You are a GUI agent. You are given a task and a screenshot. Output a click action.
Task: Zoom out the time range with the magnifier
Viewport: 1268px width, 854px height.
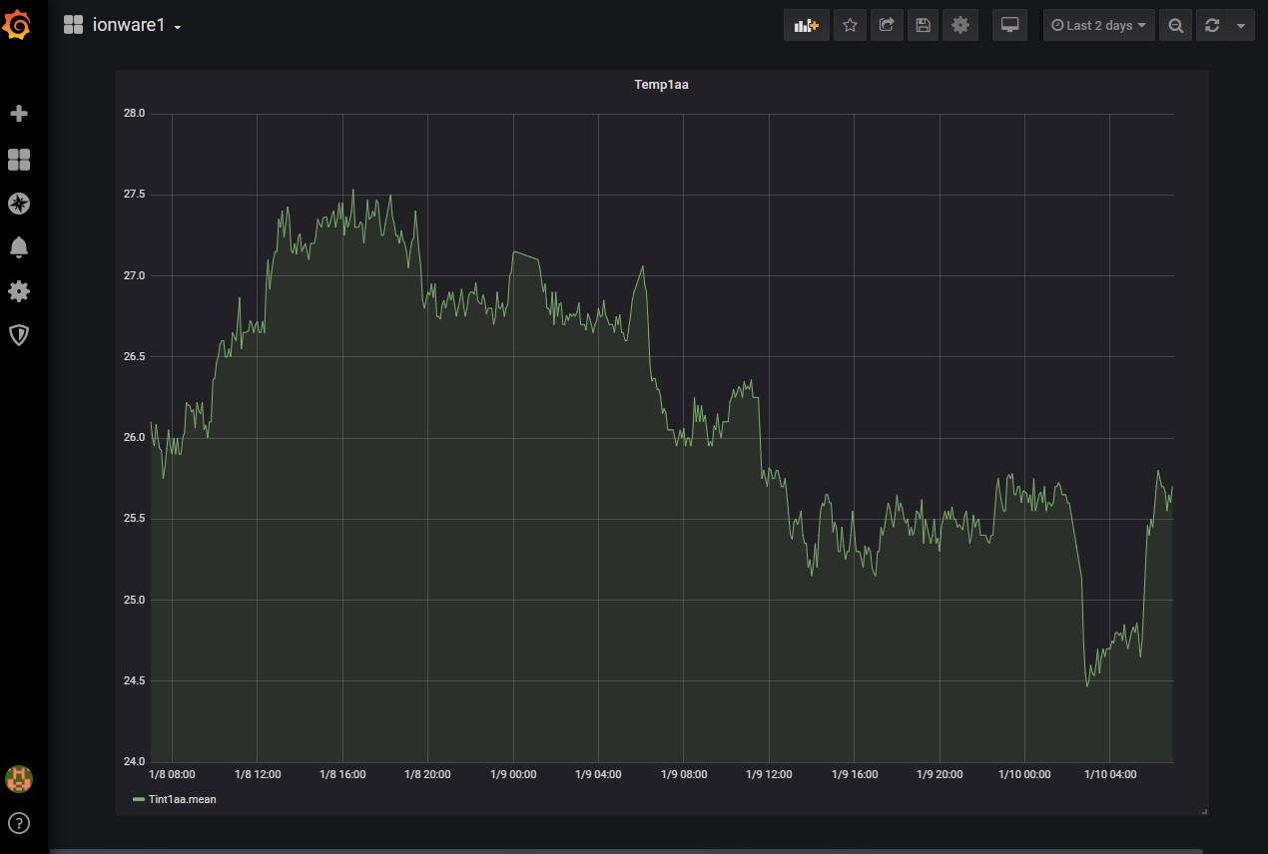[1175, 25]
